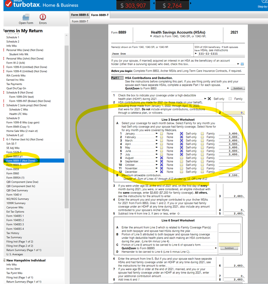The height and width of the screenshot is (284, 268).
Task: Show the Errors list
Action: 43,19
